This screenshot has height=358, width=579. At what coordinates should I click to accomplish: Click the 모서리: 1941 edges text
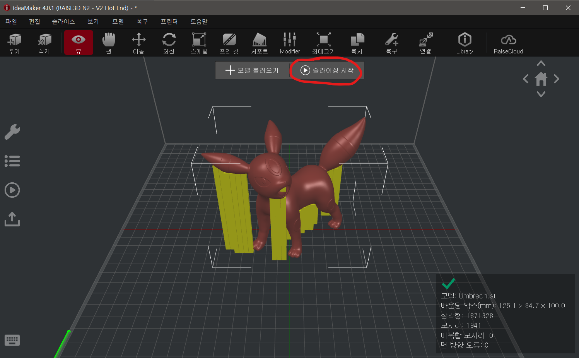click(x=461, y=325)
